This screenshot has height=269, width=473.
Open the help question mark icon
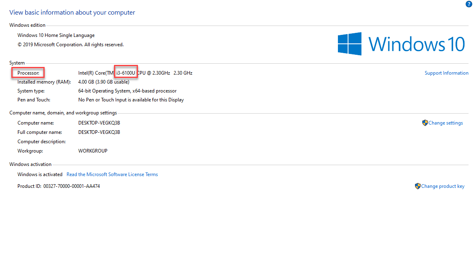[469, 4]
